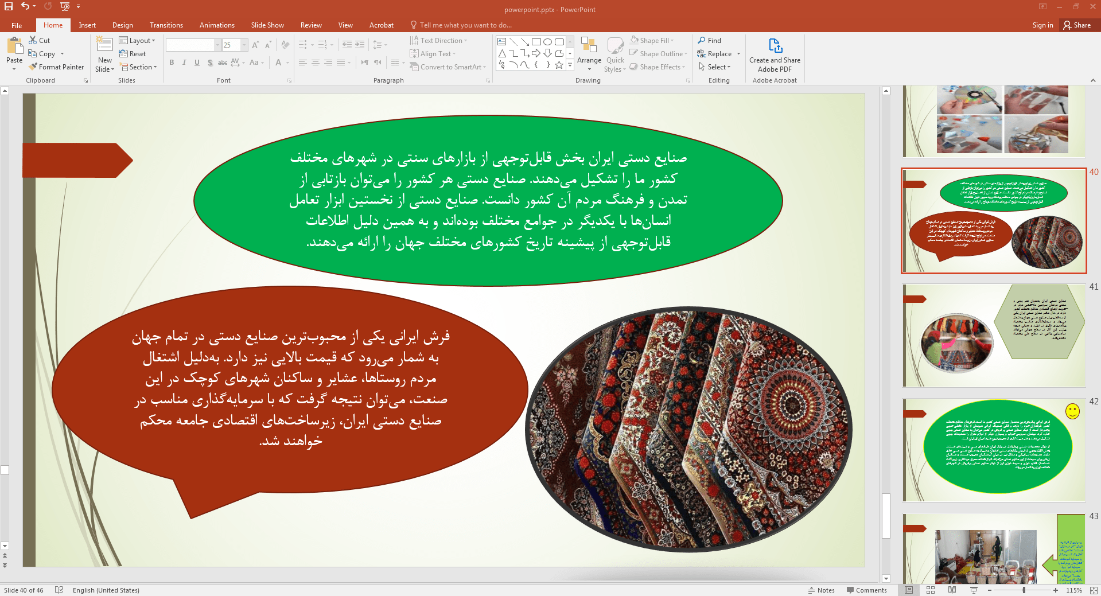Click the Undo arrow icon
The width and height of the screenshot is (1101, 596).
[25, 6]
